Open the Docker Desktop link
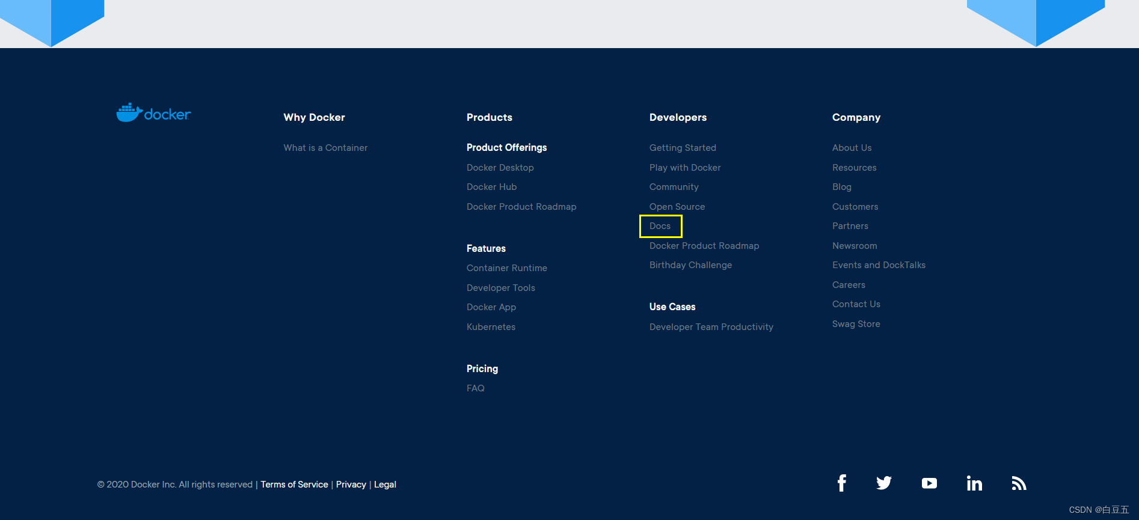1139x520 pixels. coord(500,168)
